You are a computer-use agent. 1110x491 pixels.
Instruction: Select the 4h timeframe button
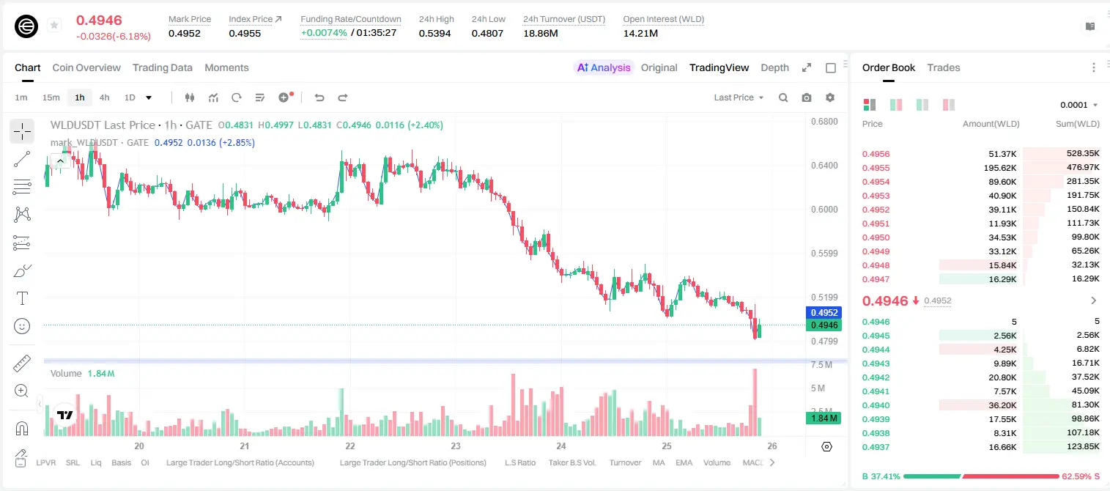pos(104,97)
